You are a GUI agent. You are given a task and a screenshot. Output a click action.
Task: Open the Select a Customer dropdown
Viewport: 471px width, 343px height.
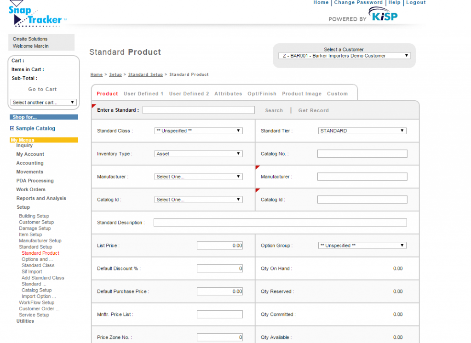(x=344, y=56)
